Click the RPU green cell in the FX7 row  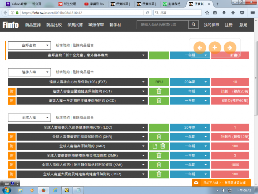(x=159, y=82)
